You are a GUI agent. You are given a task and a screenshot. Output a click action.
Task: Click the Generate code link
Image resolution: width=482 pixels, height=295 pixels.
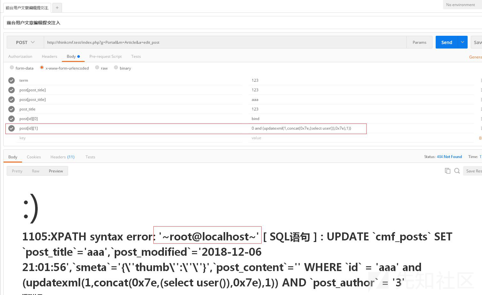coord(476,57)
